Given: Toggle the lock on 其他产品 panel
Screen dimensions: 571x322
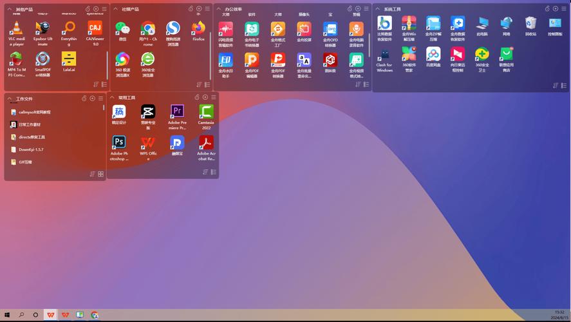Looking at the screenshot, I should [x=87, y=9].
